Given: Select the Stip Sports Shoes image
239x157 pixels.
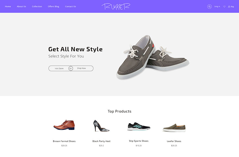Looking at the screenshot, I should pos(139,126).
